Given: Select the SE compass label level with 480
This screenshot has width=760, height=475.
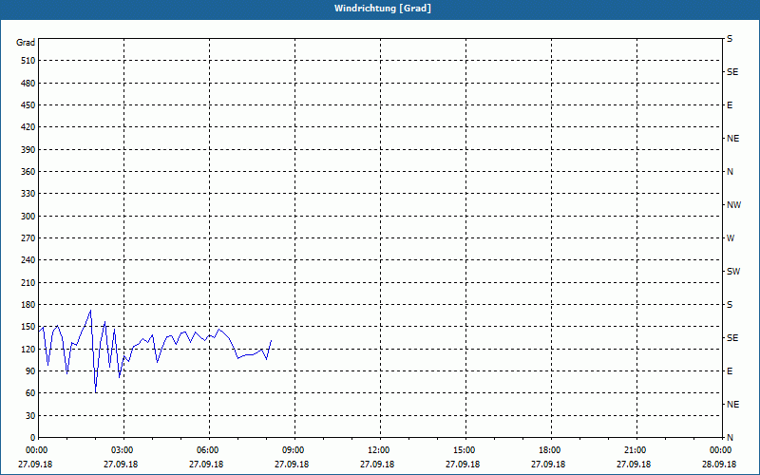Looking at the screenshot, I should (732, 72).
